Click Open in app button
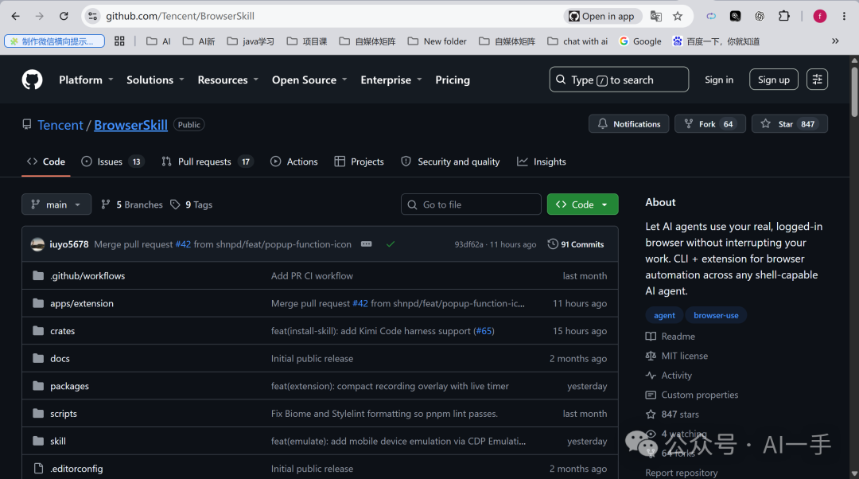The width and height of the screenshot is (859, 479). [601, 16]
